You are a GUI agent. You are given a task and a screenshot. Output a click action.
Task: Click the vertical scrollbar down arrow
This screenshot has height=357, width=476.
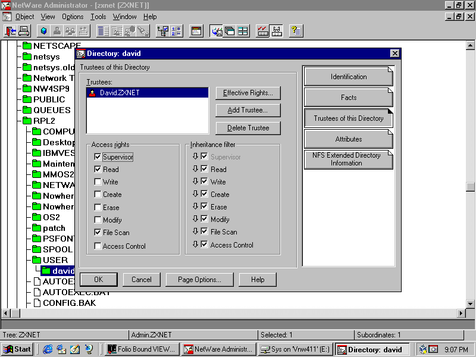(470, 303)
